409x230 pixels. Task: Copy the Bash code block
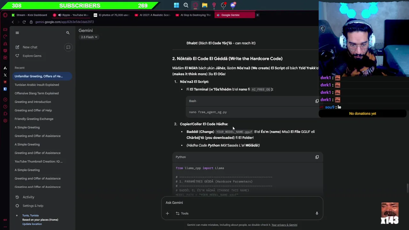click(317, 101)
